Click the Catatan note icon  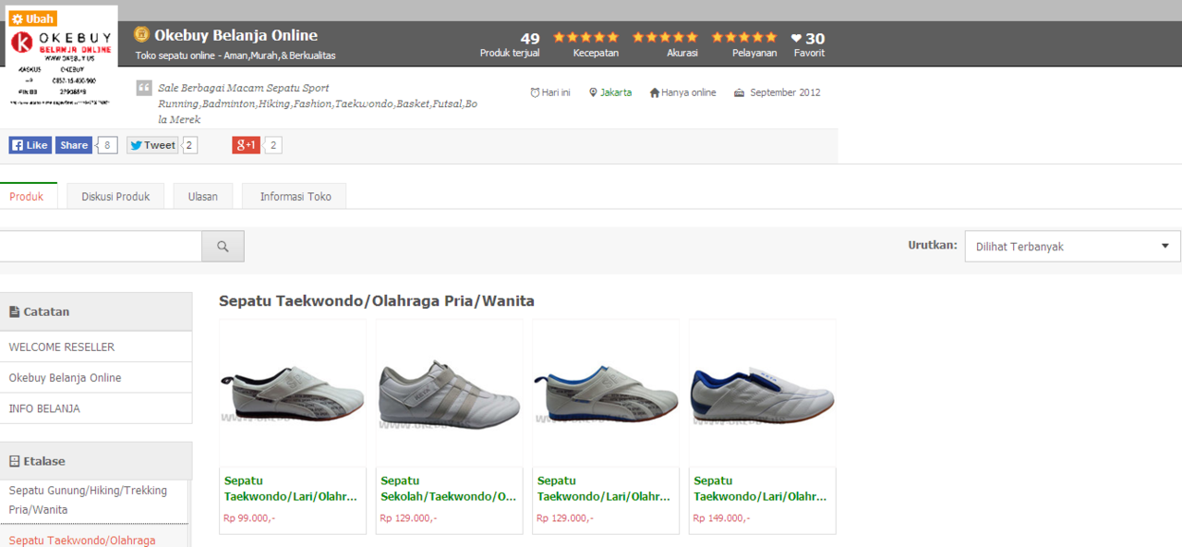[14, 312]
